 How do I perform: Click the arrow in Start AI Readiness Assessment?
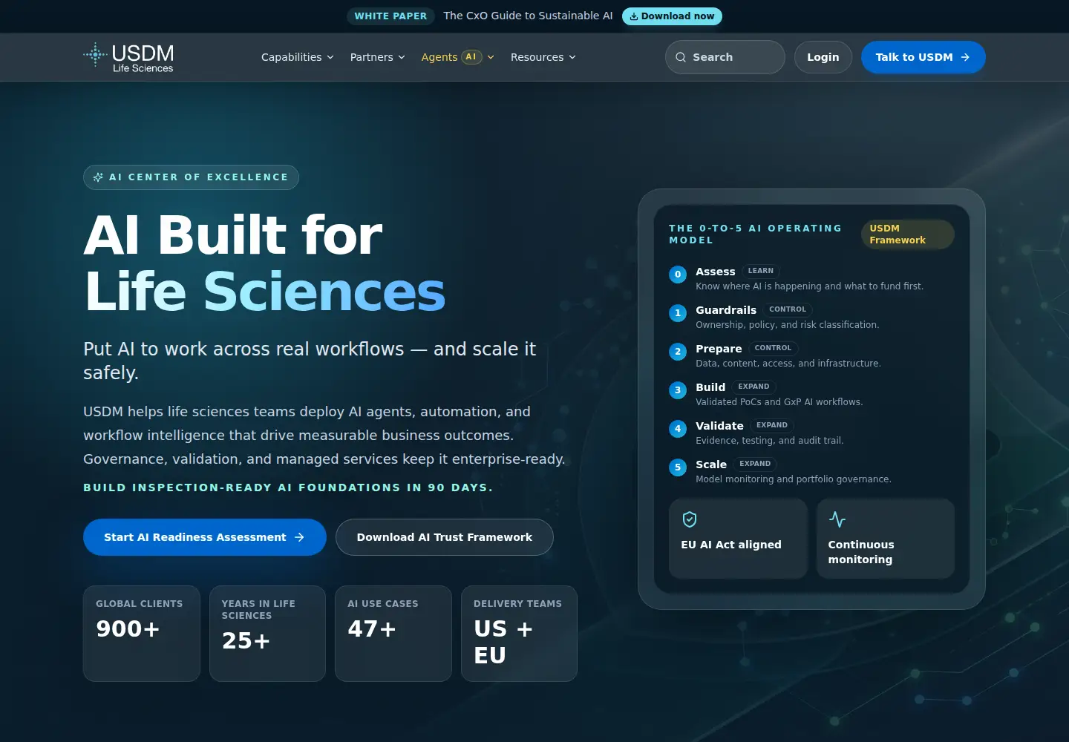click(299, 537)
